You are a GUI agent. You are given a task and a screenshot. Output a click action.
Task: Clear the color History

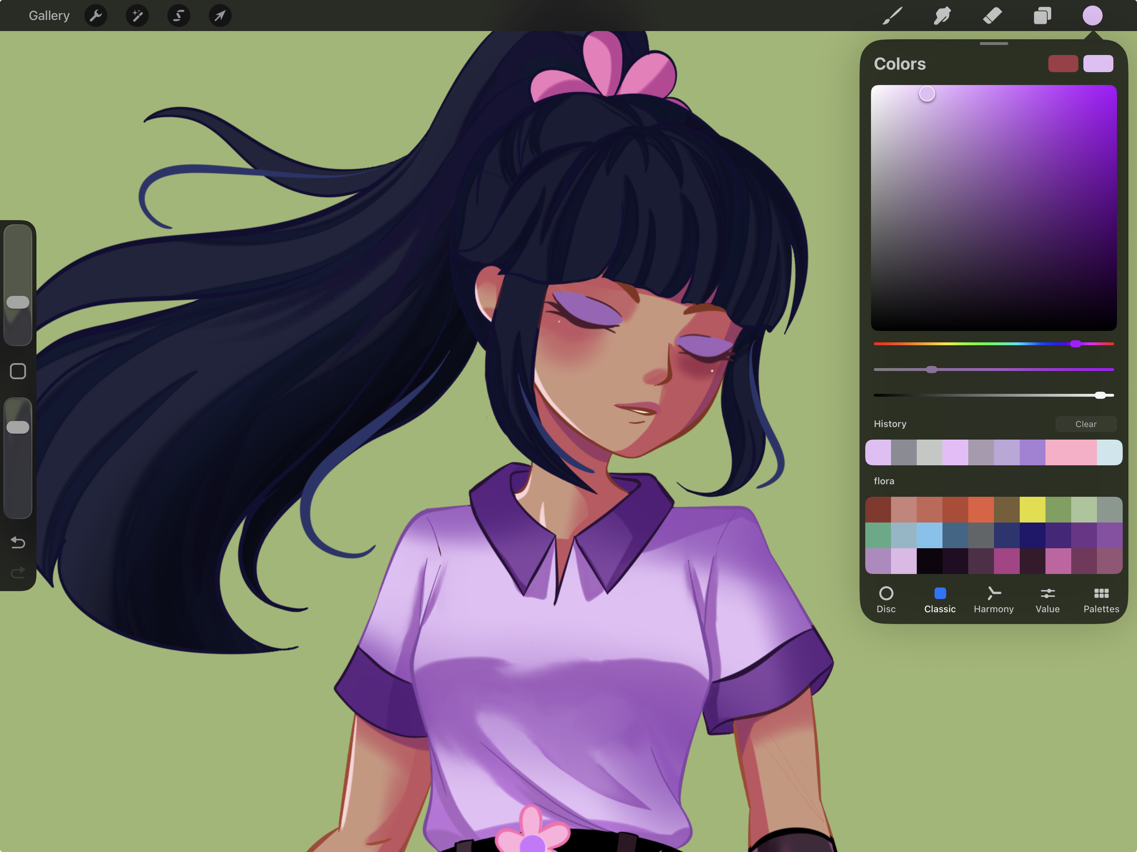(1085, 424)
